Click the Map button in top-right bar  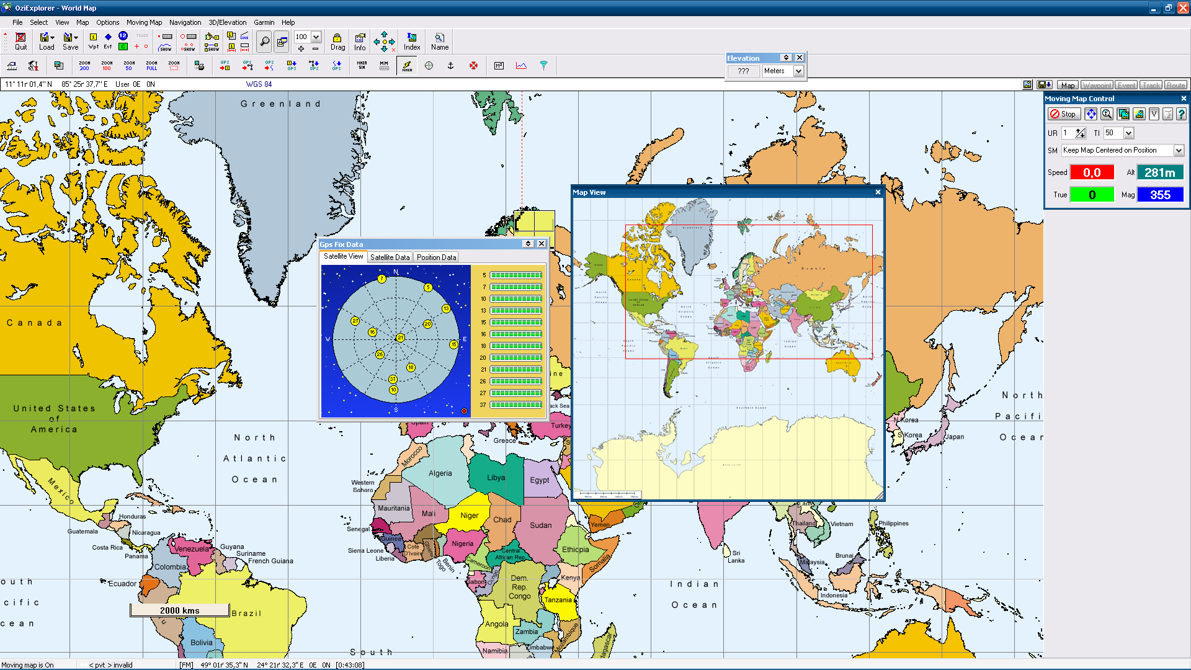tap(1068, 85)
